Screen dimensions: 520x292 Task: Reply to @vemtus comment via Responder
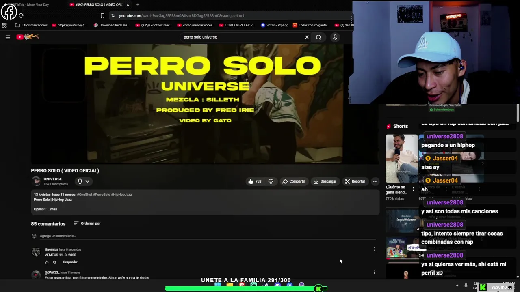[x=70, y=262]
